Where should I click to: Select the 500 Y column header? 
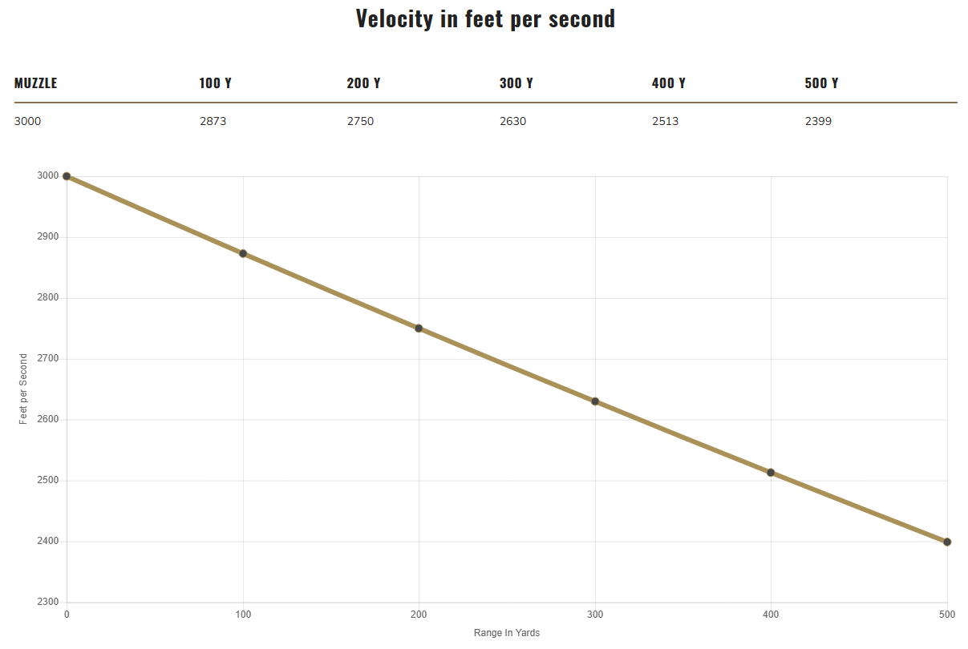coord(821,83)
